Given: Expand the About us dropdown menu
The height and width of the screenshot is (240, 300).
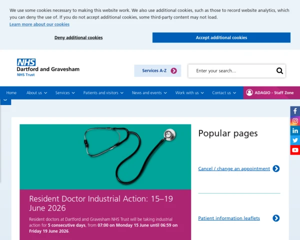Looking at the screenshot, I should click(x=36, y=93).
